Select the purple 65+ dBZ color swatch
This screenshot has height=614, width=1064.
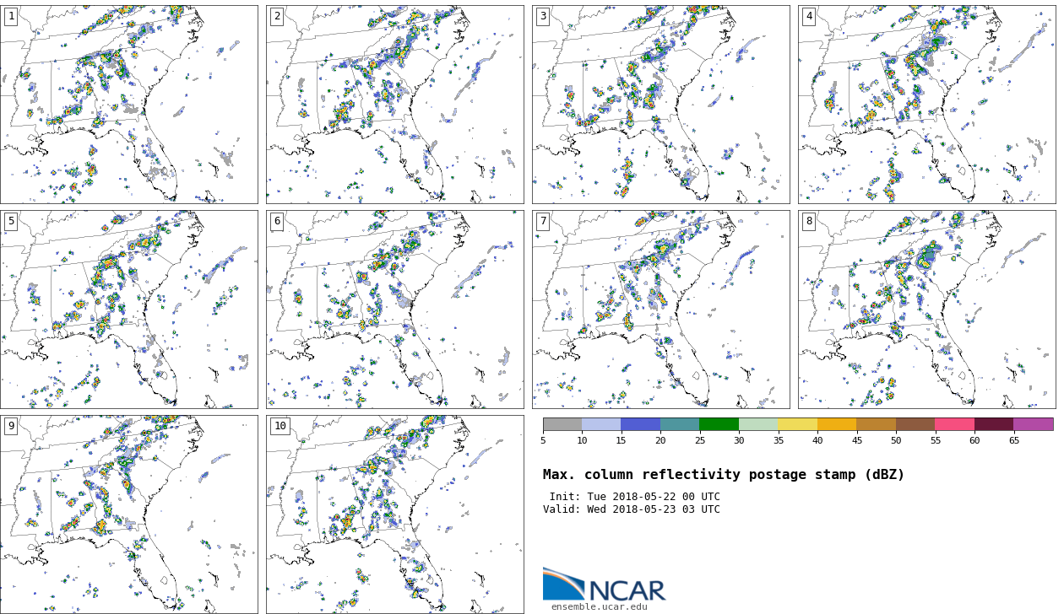tap(1033, 424)
